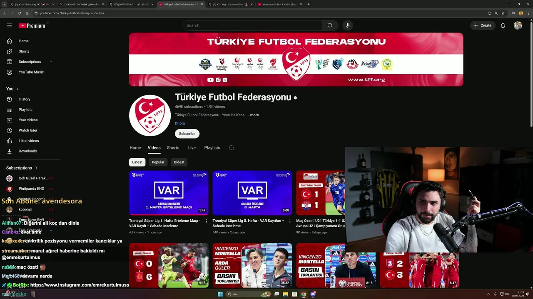The image size is (533, 299).
Task: Select the channel Videos tab
Action: pos(154,148)
